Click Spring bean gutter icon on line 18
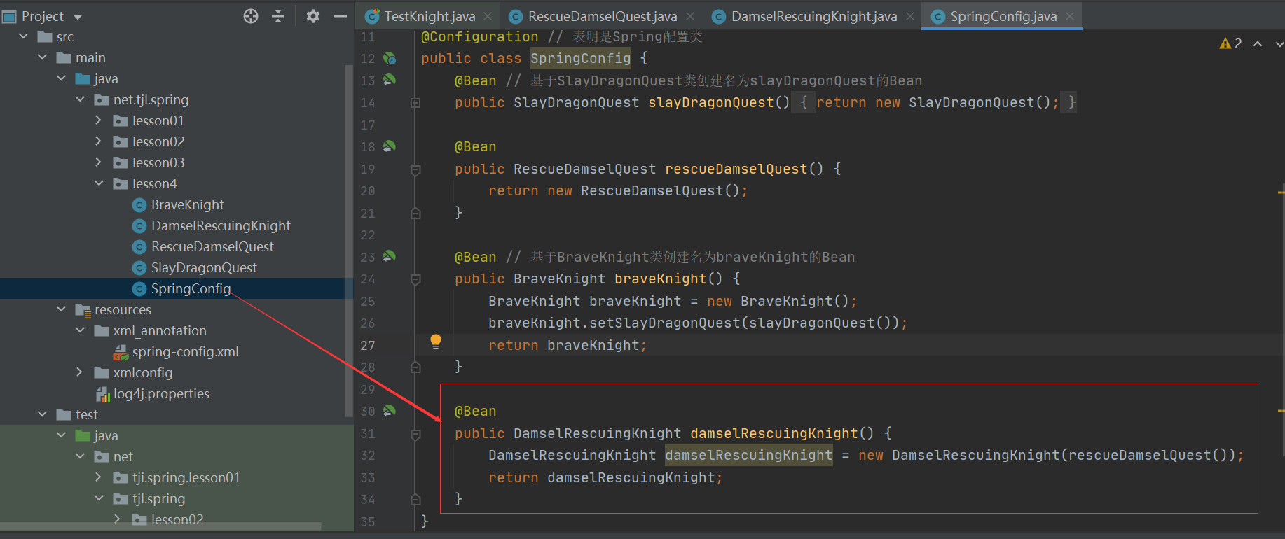Screen dimensions: 1285x539 pos(390,146)
